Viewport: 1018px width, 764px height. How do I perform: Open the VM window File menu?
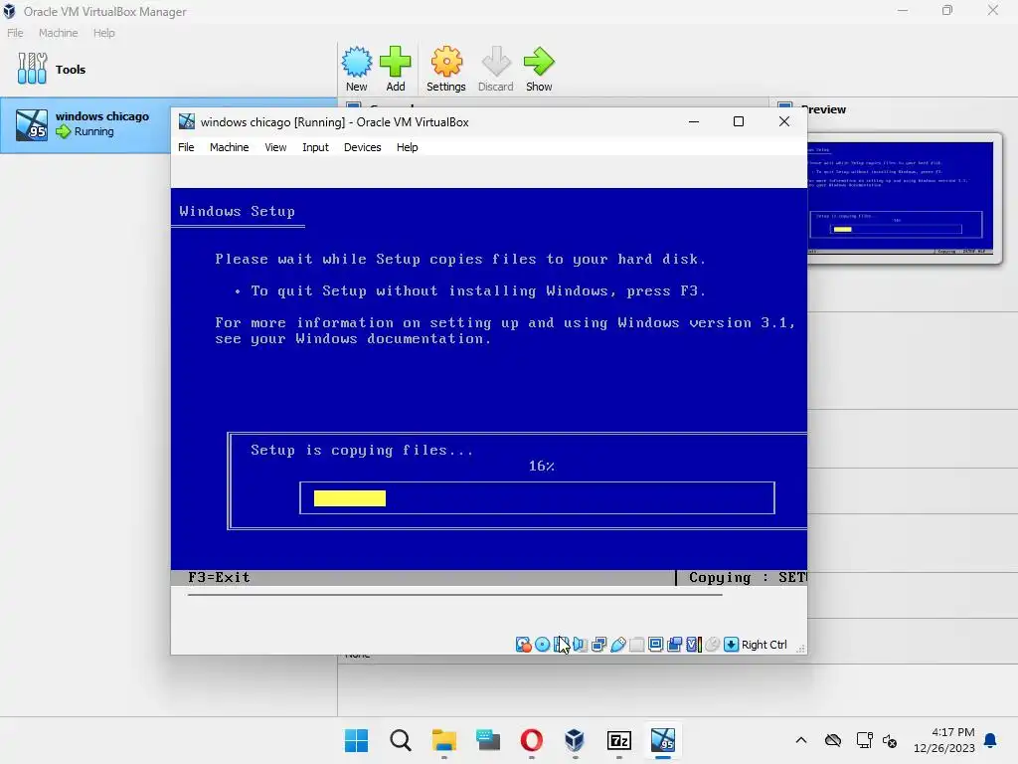pos(186,147)
